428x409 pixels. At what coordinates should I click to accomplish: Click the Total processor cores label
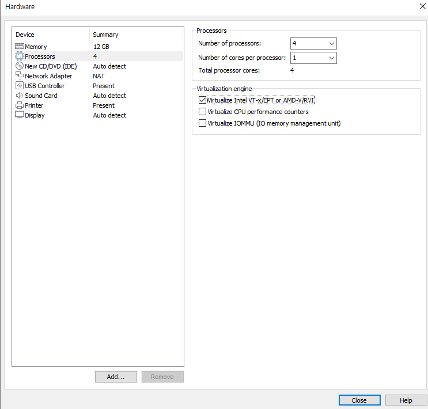(x=229, y=70)
